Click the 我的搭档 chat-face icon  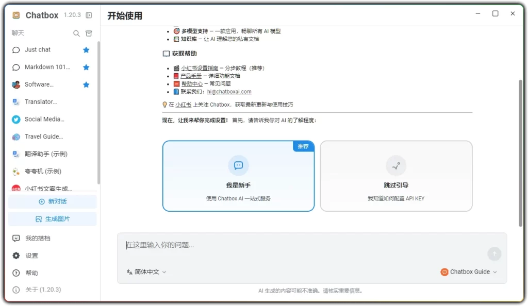(16, 239)
